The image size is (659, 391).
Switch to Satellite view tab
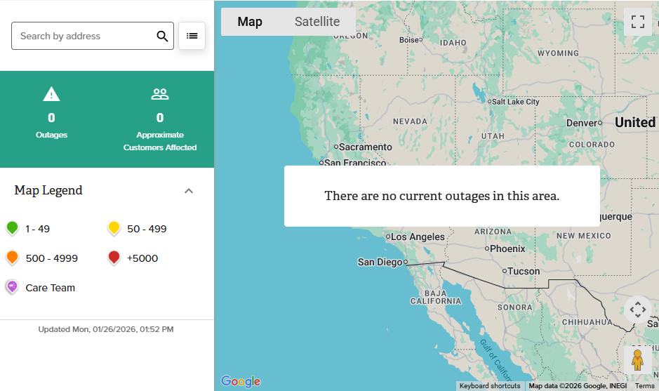tap(317, 22)
